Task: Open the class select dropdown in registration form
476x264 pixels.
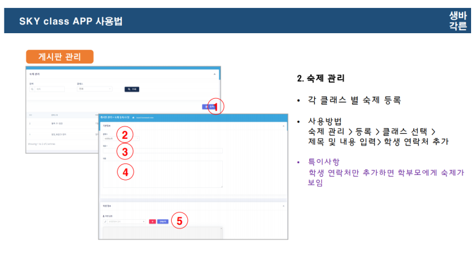Action: (121, 139)
